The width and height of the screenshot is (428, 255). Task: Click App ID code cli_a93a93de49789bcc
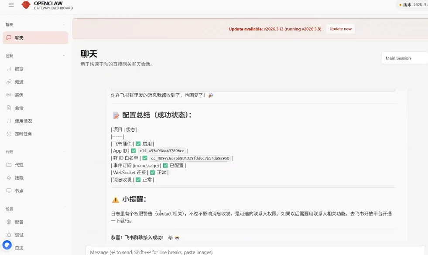pos(162,151)
